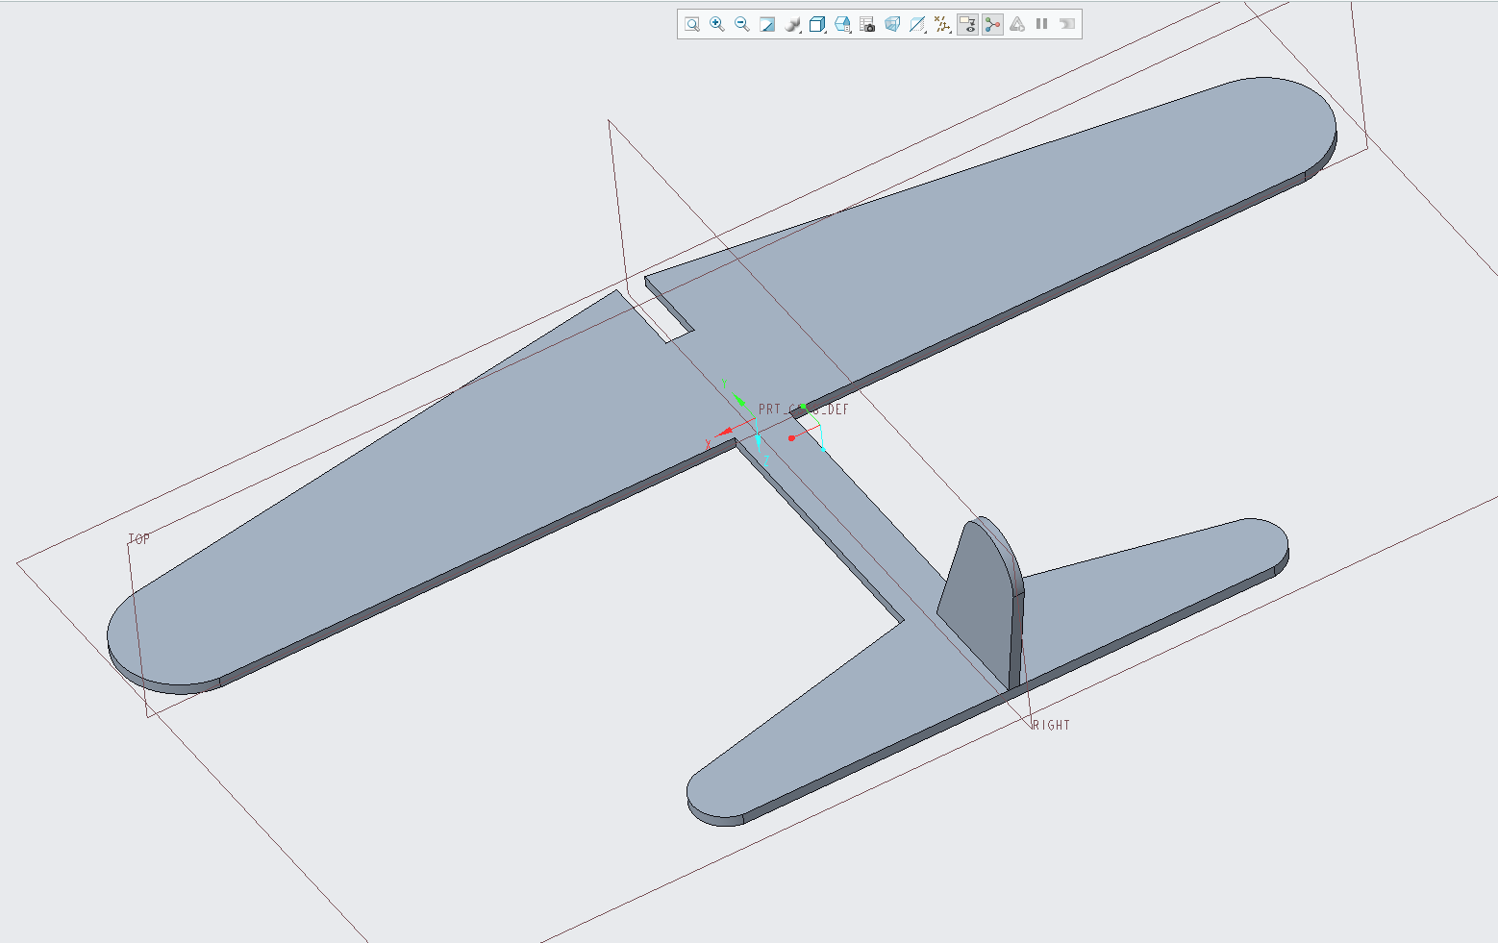Image resolution: width=1498 pixels, height=943 pixels.
Task: Select the Zoom Out magnifier icon
Action: tap(742, 24)
